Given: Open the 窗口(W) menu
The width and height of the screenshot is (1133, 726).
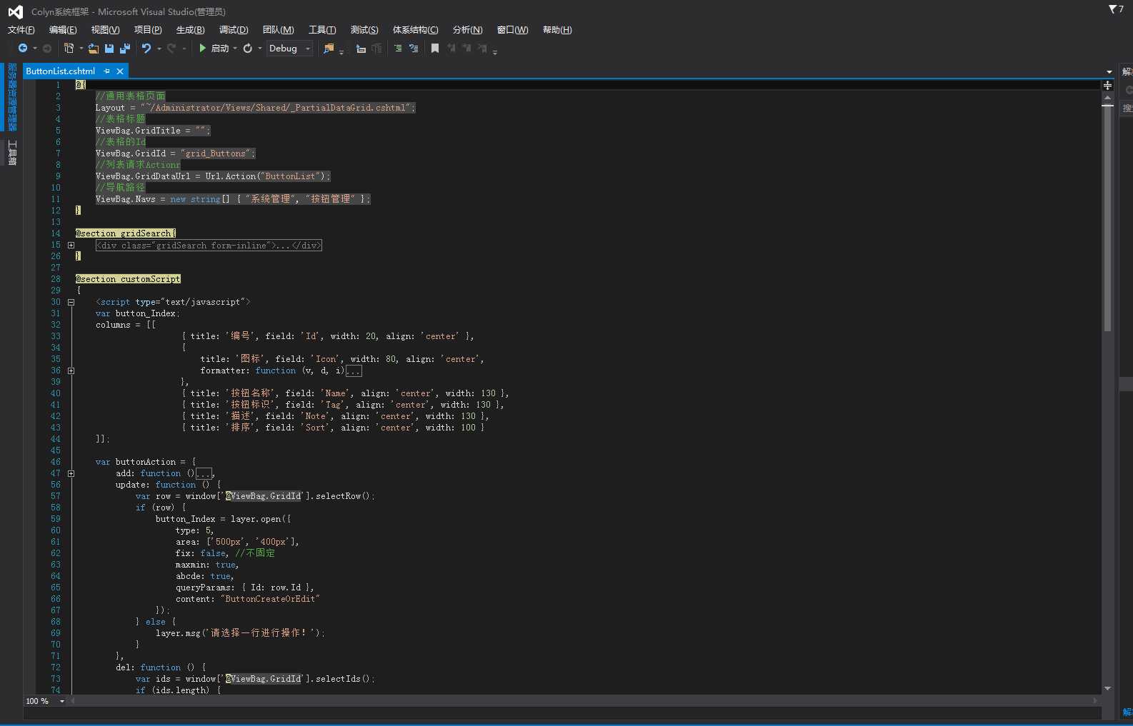Looking at the screenshot, I should (513, 30).
